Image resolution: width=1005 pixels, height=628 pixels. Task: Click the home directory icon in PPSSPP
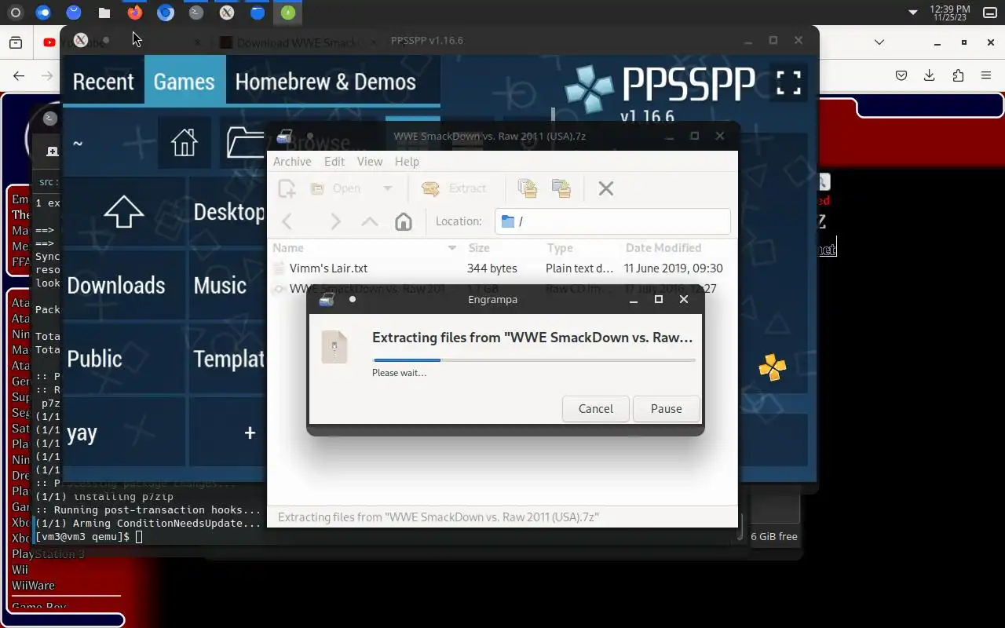click(x=185, y=143)
